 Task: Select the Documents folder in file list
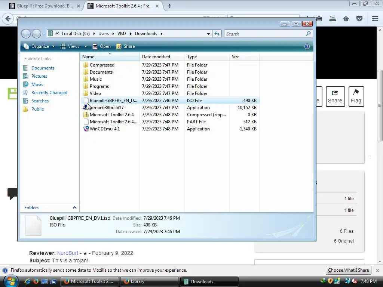pyautogui.click(x=170, y=72)
